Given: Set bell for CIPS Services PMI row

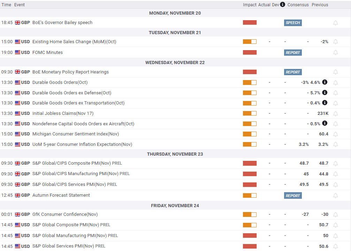Looking at the screenshot, I should pos(335,185).
